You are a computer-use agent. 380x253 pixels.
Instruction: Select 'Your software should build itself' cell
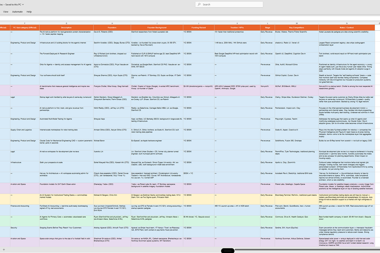tap(66, 80)
